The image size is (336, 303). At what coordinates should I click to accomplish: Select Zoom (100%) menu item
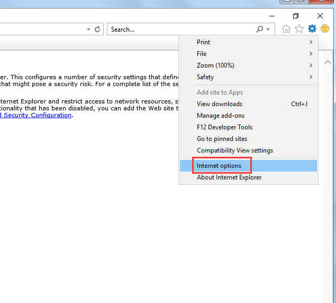point(248,65)
